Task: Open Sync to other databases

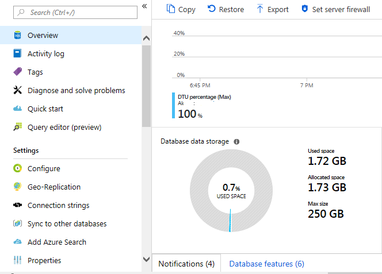Action: pos(71,223)
